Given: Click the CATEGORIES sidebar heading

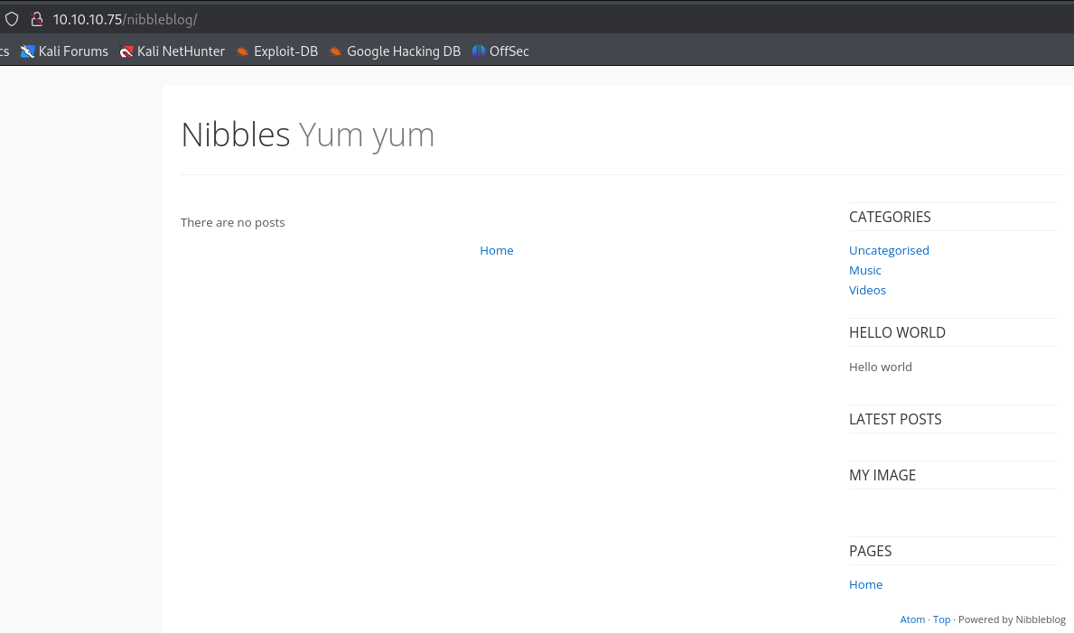Looking at the screenshot, I should tap(890, 217).
